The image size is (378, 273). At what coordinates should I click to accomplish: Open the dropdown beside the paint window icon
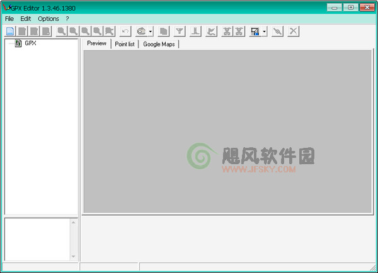264,31
